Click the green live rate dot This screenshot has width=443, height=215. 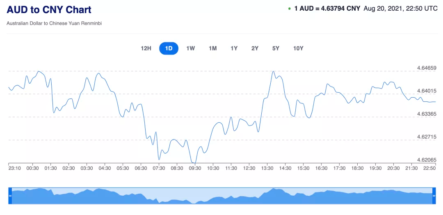[x=290, y=9]
